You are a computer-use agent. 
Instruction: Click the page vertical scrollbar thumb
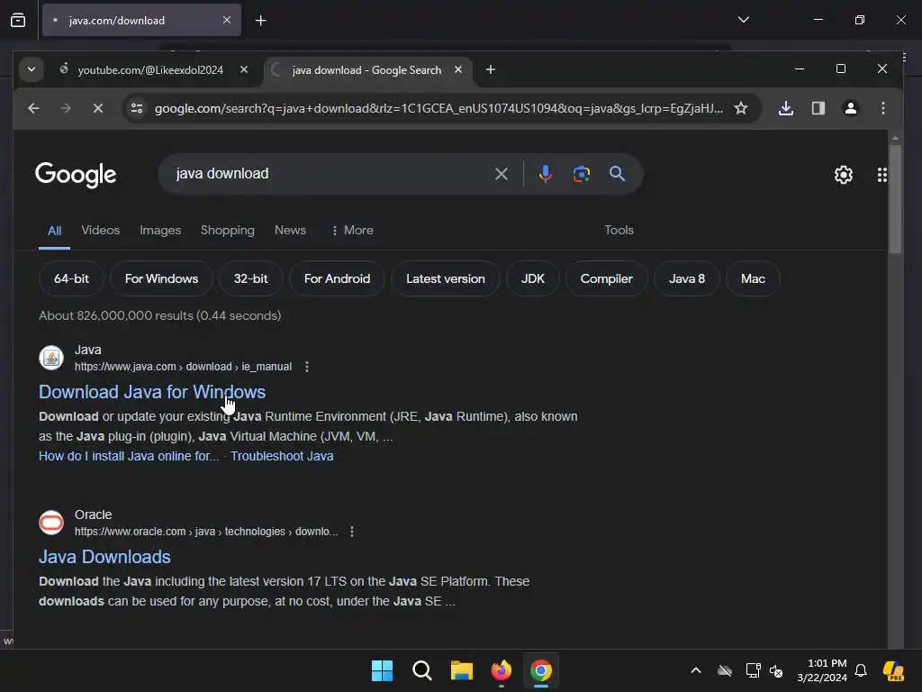pos(895,199)
